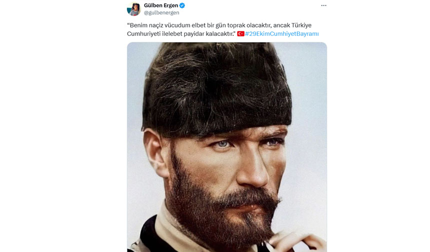This screenshot has width=430, height=252.
Task: View the author's profile via small round picture
Action: point(133,9)
